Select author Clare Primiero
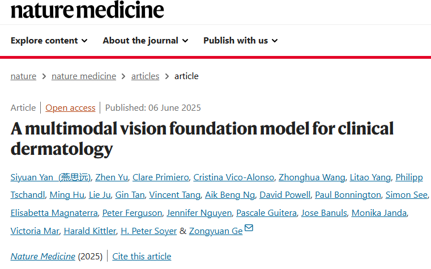 [x=161, y=177]
